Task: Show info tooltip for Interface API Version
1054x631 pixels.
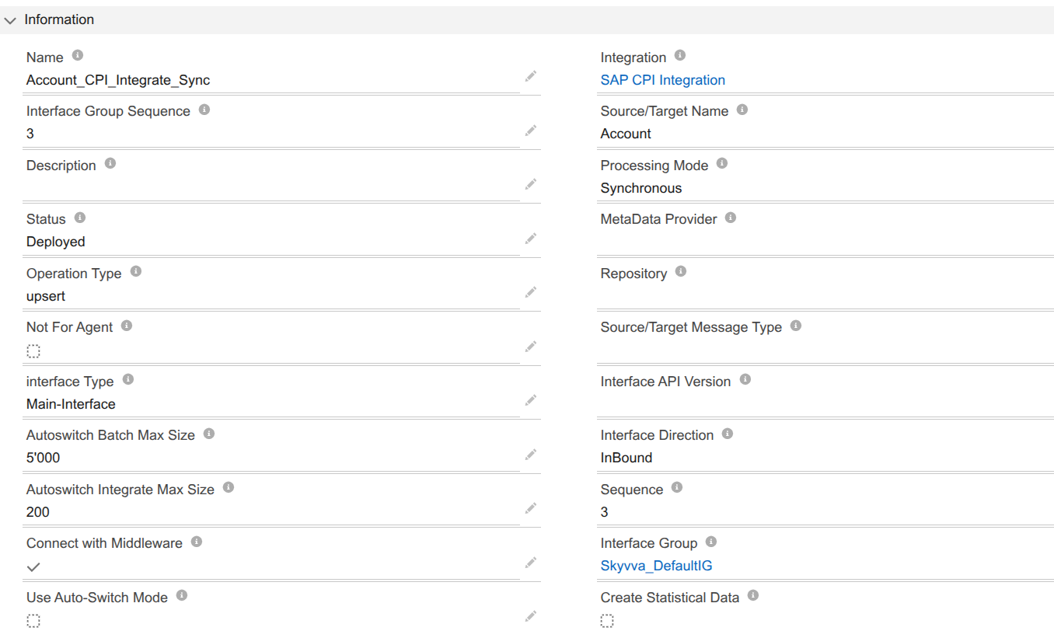Action: click(x=745, y=380)
